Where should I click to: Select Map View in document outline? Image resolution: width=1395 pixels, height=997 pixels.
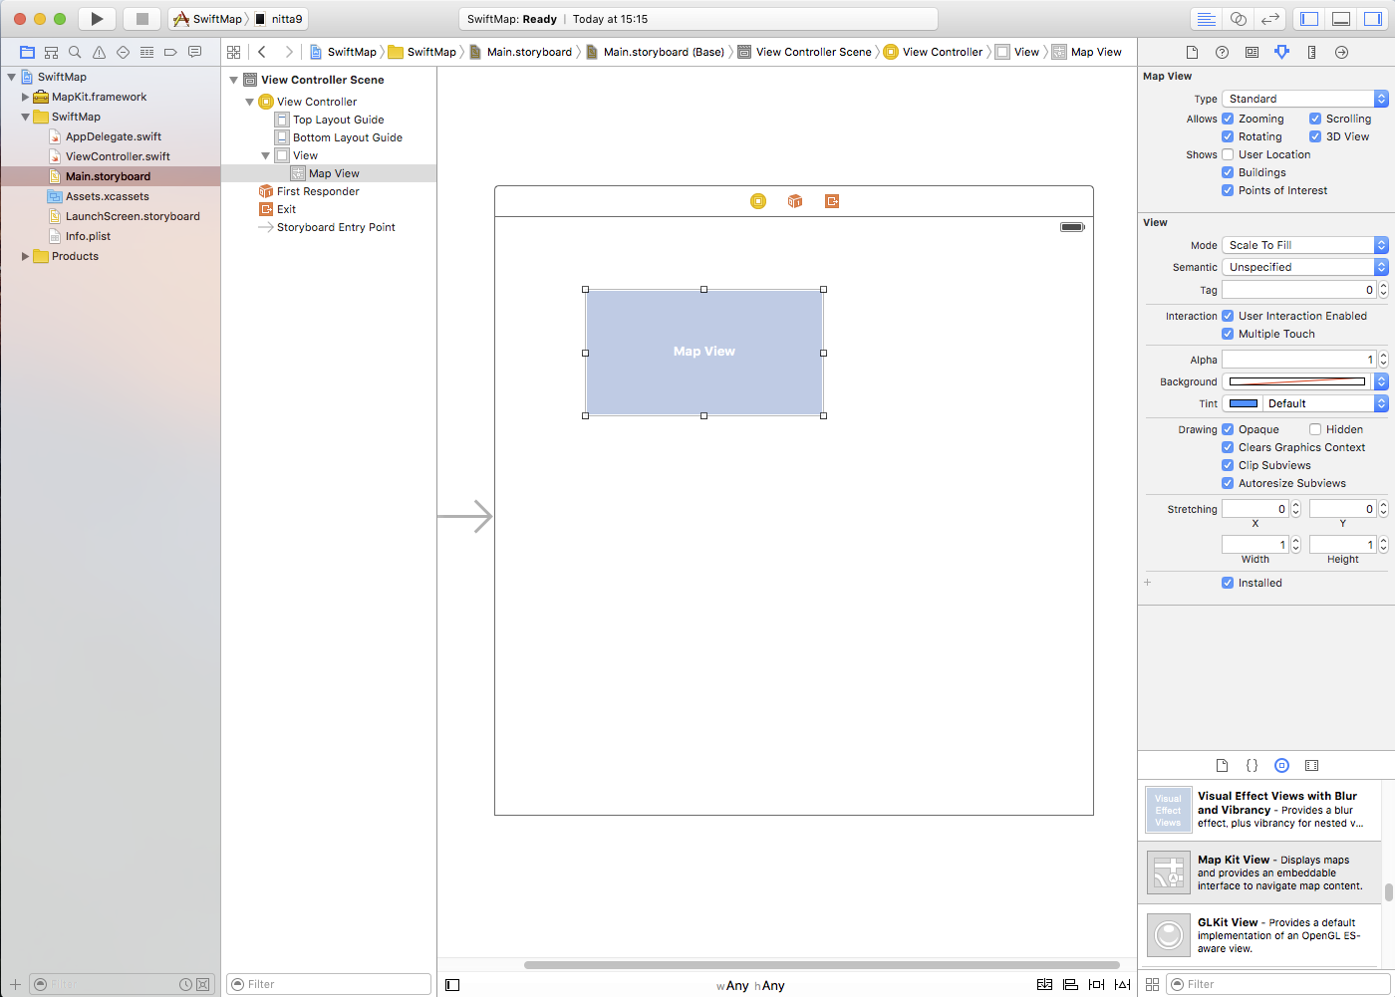[x=334, y=173]
